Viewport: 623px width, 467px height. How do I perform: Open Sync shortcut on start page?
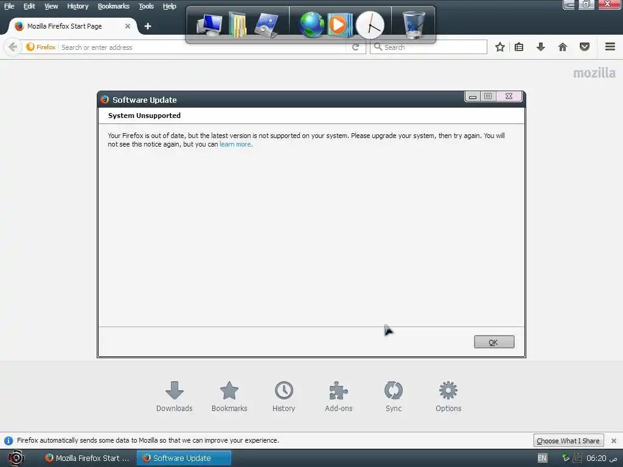coord(394,396)
